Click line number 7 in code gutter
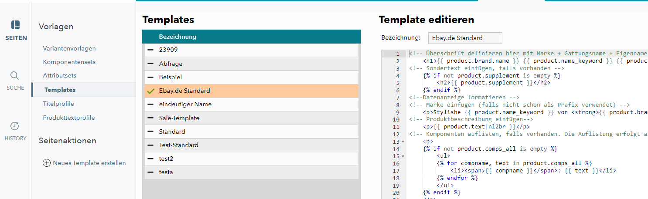 pos(397,98)
